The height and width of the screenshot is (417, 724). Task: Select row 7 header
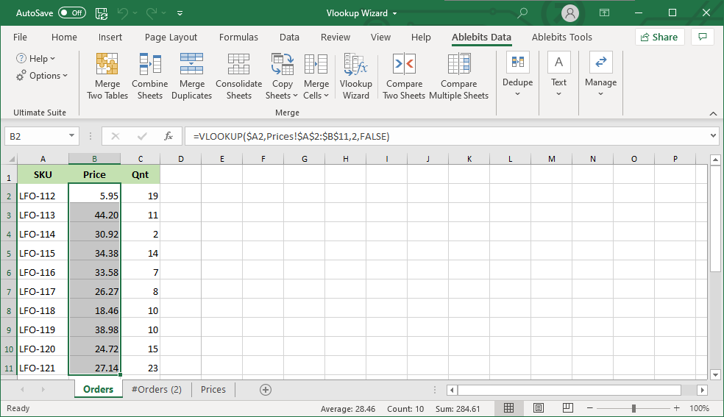9,291
